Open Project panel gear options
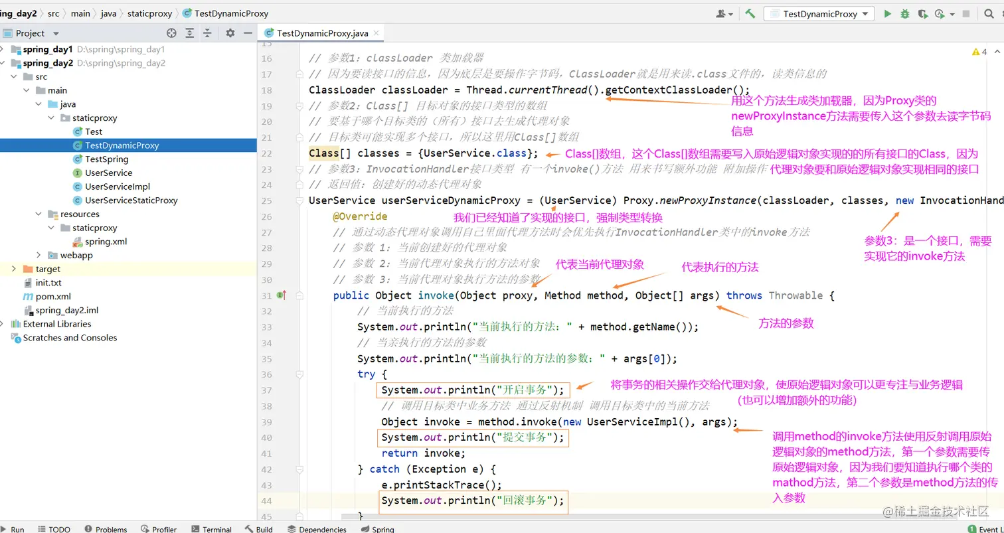This screenshot has height=533, width=1004. pos(230,33)
